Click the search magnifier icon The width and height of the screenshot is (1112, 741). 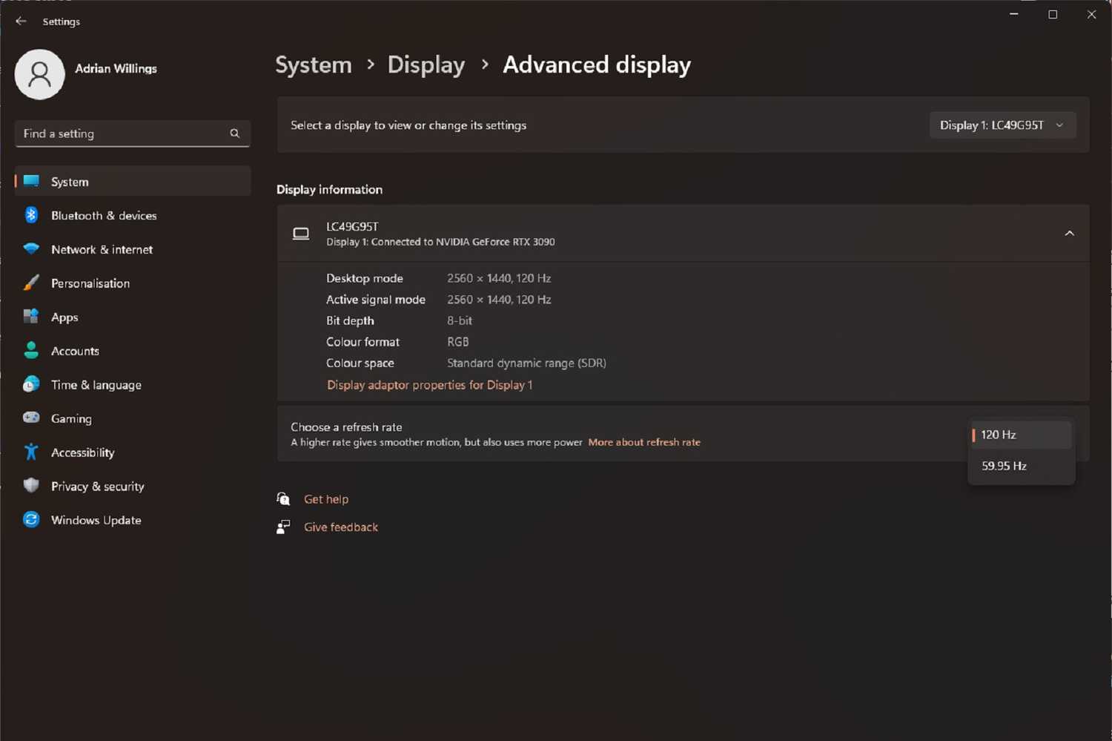pyautogui.click(x=234, y=134)
